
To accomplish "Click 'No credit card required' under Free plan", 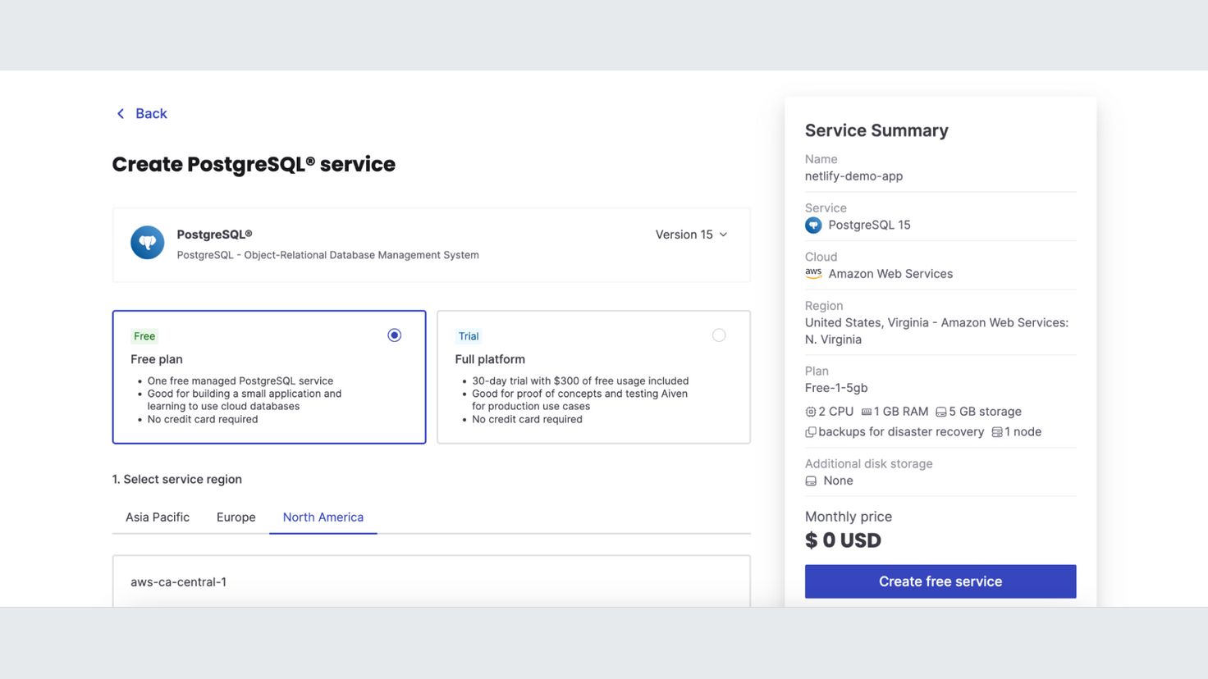I will (x=203, y=419).
